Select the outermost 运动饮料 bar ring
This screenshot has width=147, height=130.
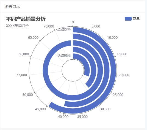pos(113,70)
